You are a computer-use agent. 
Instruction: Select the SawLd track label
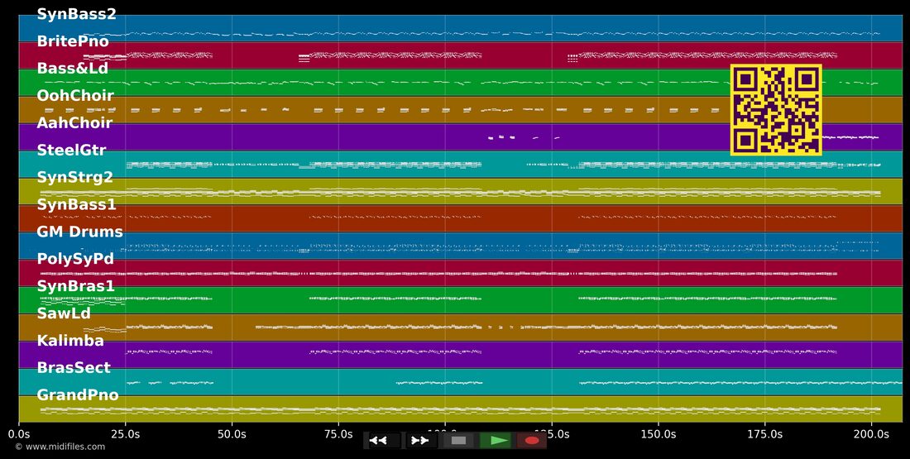click(x=64, y=313)
